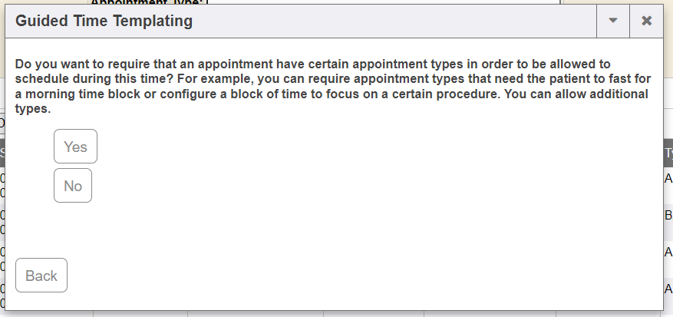Close the Guided Time Templating dialog
This screenshot has width=673, height=317.
coord(646,21)
